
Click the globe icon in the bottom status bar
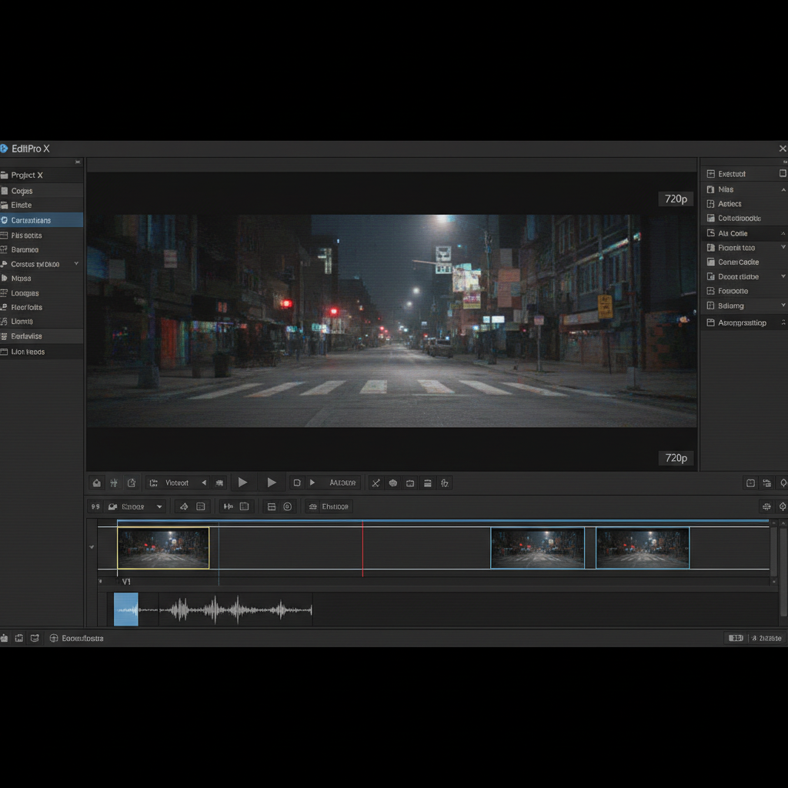pyautogui.click(x=54, y=638)
